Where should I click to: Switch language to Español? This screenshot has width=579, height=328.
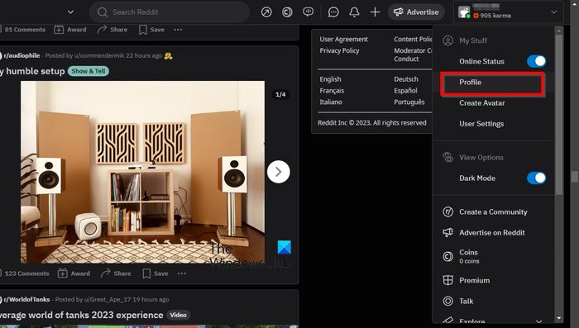(405, 90)
